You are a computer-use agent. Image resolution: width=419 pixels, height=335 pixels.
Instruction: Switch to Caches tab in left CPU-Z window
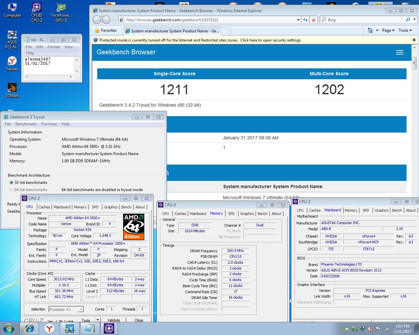(44, 207)
